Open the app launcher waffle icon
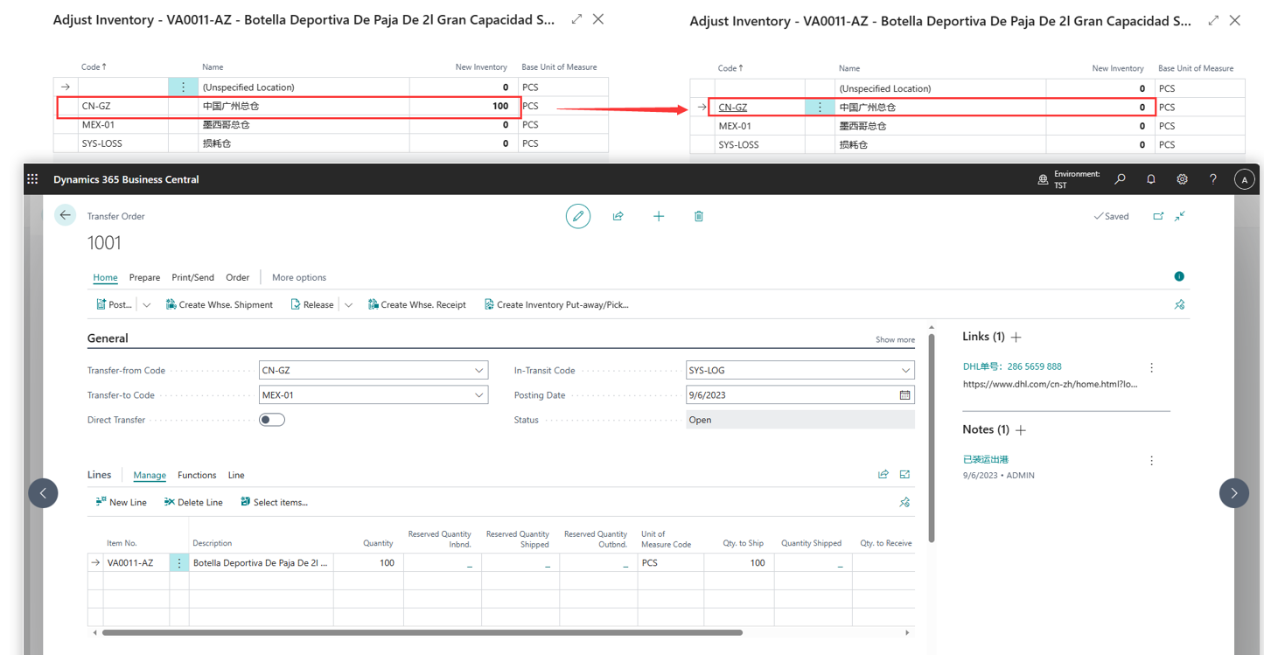The height and width of the screenshot is (655, 1264). 32,179
